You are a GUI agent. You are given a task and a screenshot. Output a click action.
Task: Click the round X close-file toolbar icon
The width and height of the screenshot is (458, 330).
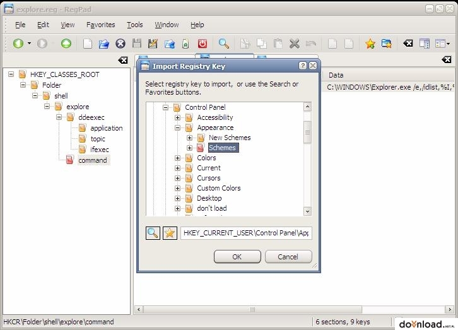tap(120, 44)
